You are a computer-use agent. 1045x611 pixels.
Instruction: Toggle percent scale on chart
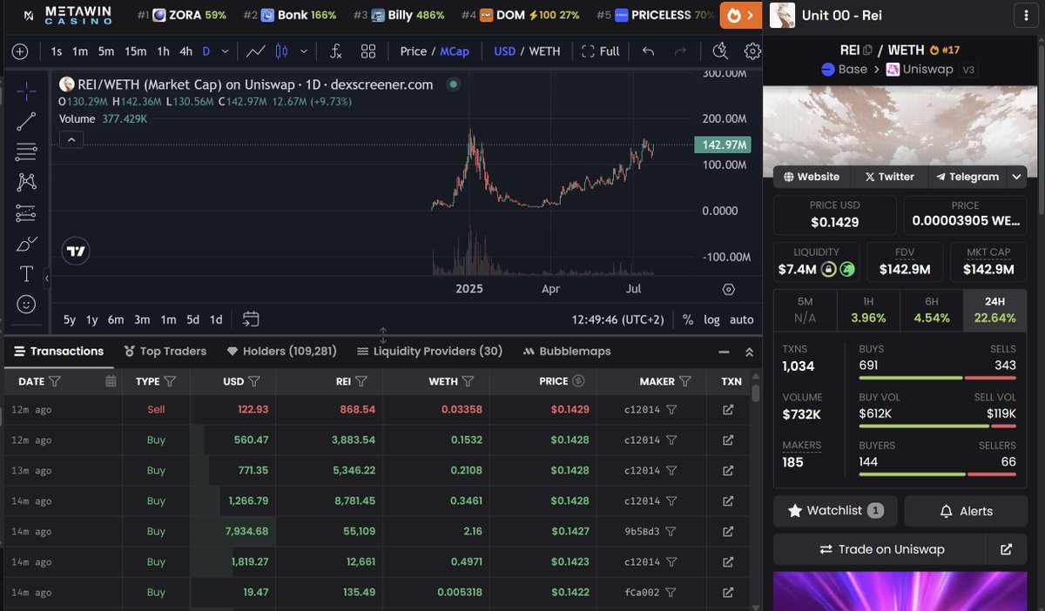tap(688, 319)
